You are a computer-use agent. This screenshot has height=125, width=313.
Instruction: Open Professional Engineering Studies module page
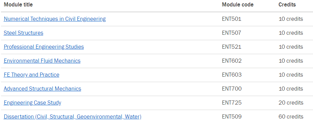(44, 47)
